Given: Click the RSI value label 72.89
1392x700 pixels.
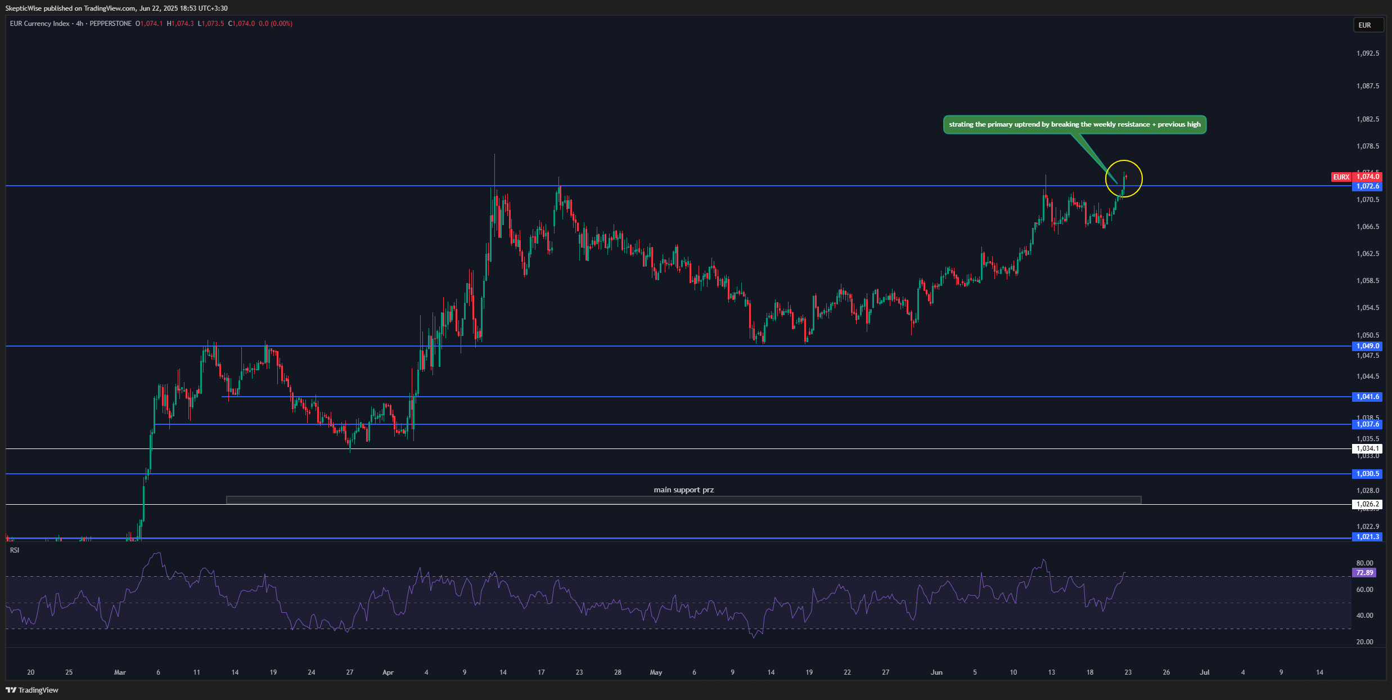Looking at the screenshot, I should click(1364, 573).
